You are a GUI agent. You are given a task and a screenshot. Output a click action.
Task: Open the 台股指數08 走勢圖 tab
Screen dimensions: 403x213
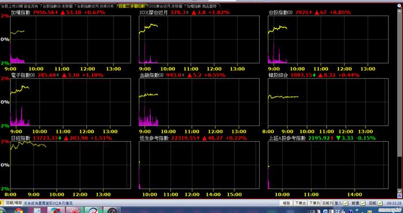[58, 6]
